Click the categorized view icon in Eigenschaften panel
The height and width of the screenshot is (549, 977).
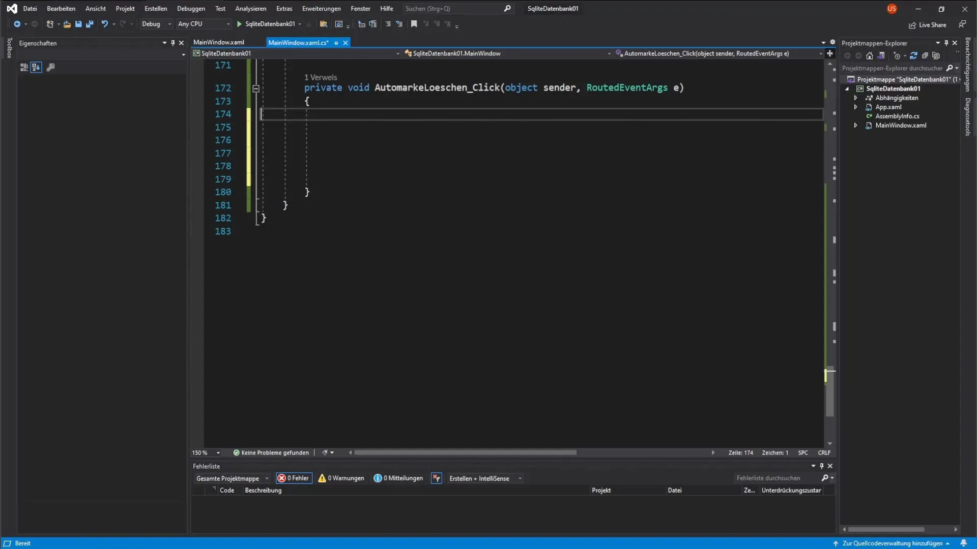point(24,67)
